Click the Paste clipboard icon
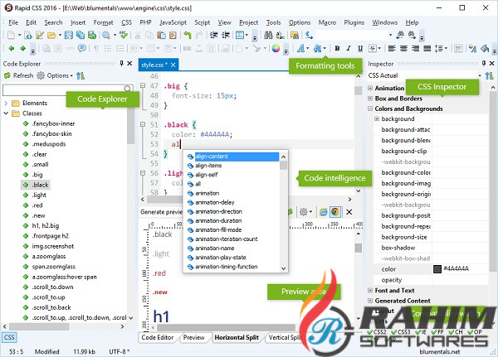The width and height of the screenshot is (498, 357). (161, 35)
